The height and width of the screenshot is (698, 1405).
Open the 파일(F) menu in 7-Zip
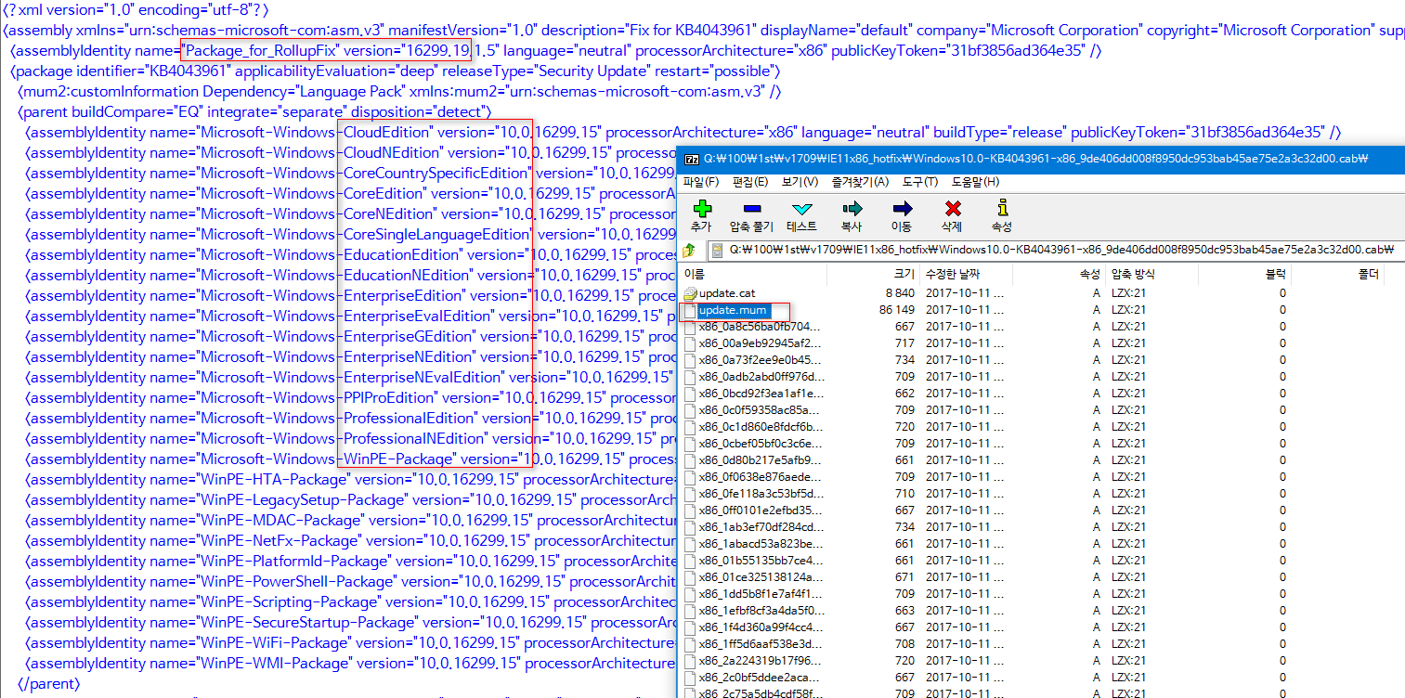[x=701, y=182]
